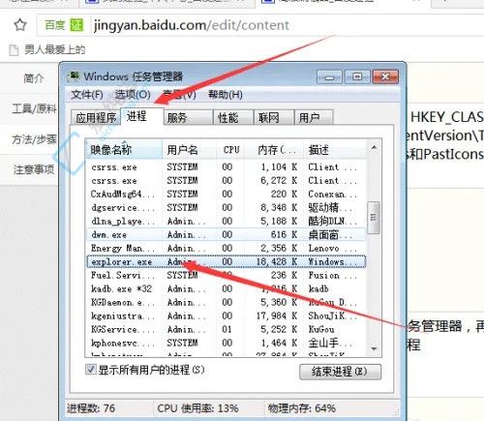The image size is (484, 421).
Task: Open the 男人最爱上的 bookmark
Action: pyautogui.click(x=47, y=49)
